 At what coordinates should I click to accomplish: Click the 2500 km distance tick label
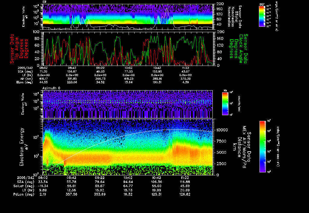(x=222, y=164)
